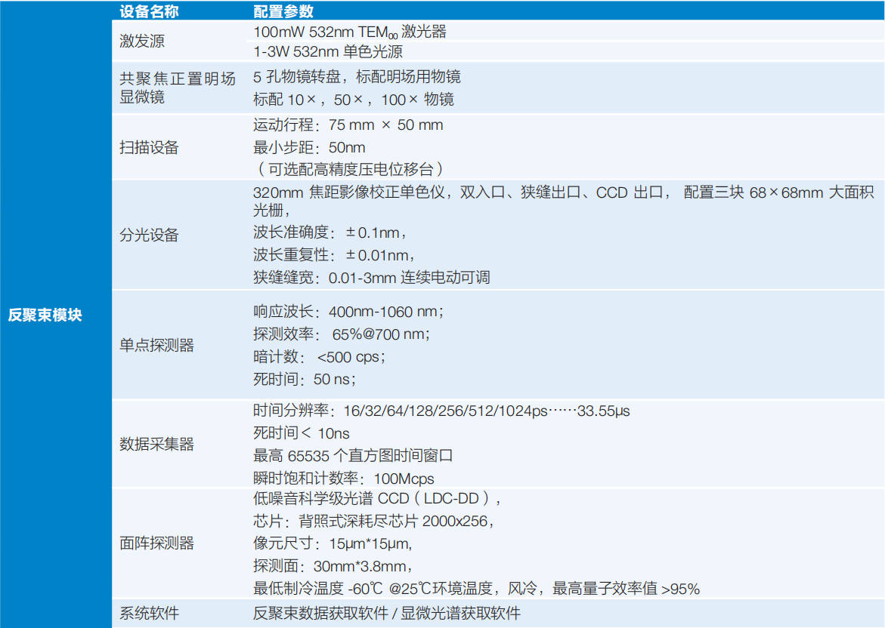Viewport: 885px width, 628px height.
Task: Click the 可选配高精度压电位移台 note
Action: coord(348,169)
